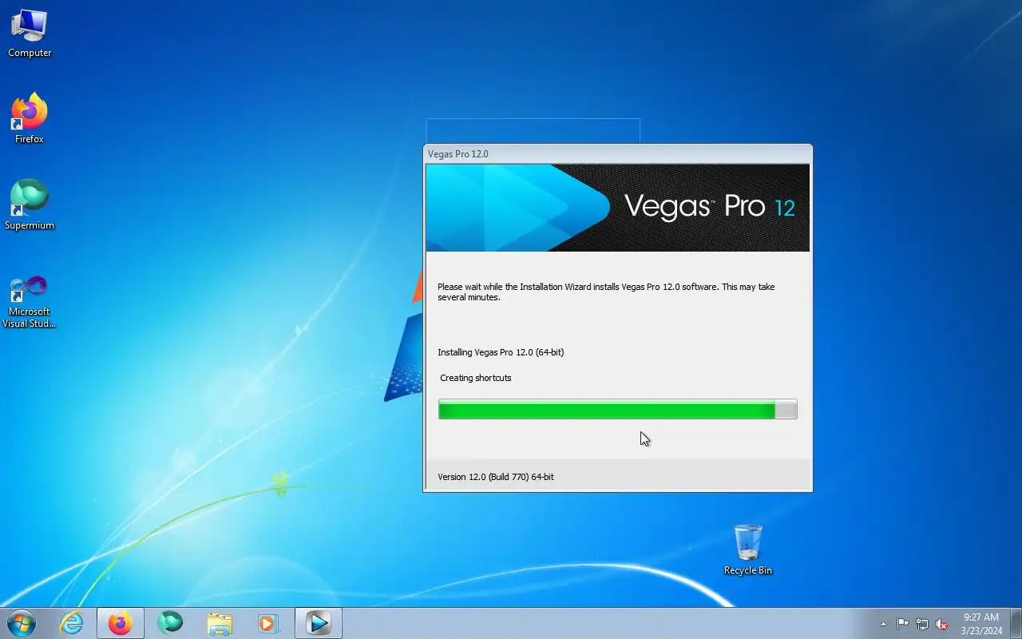Viewport: 1022px width, 639px height.
Task: Click the 'Please wait while the Installation Wizard' message
Action: [606, 292]
